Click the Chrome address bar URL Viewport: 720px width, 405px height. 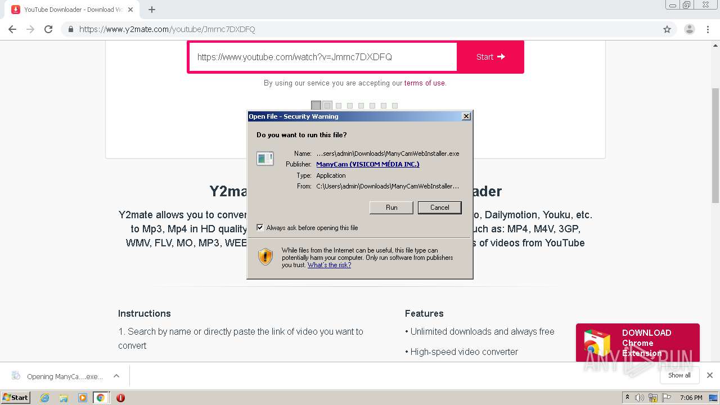click(x=167, y=29)
